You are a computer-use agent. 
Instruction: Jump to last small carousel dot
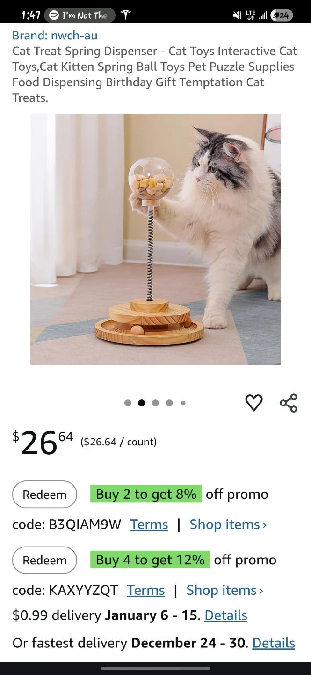(183, 403)
